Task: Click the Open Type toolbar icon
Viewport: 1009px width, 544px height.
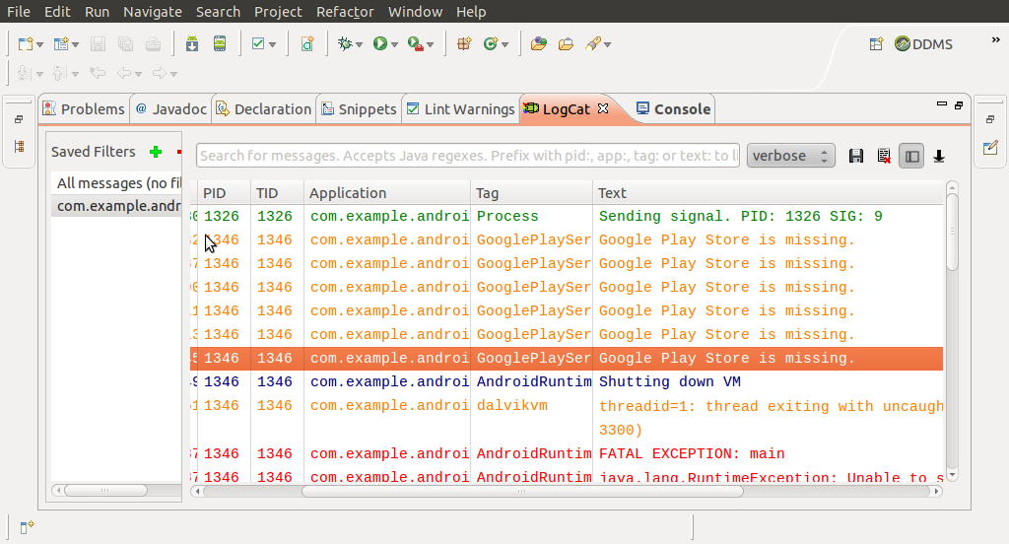Action: click(539, 43)
